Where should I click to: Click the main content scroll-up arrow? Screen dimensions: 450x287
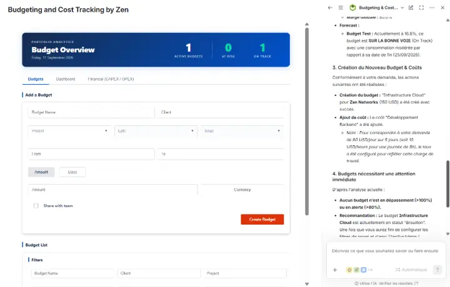coord(307,24)
